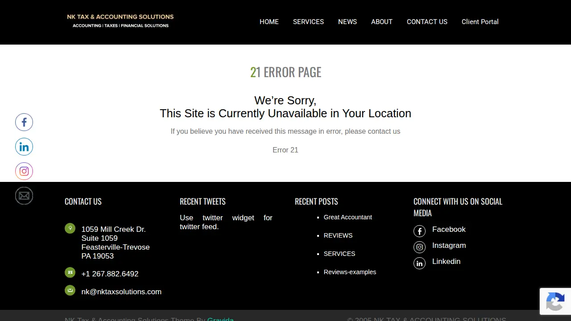The height and width of the screenshot is (321, 571).
Task: Click the footer Instagram circle icon
Action: 419,247
